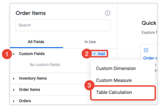Open the Order Quick Start analysis link
The image size is (159, 106).
tap(150, 58)
